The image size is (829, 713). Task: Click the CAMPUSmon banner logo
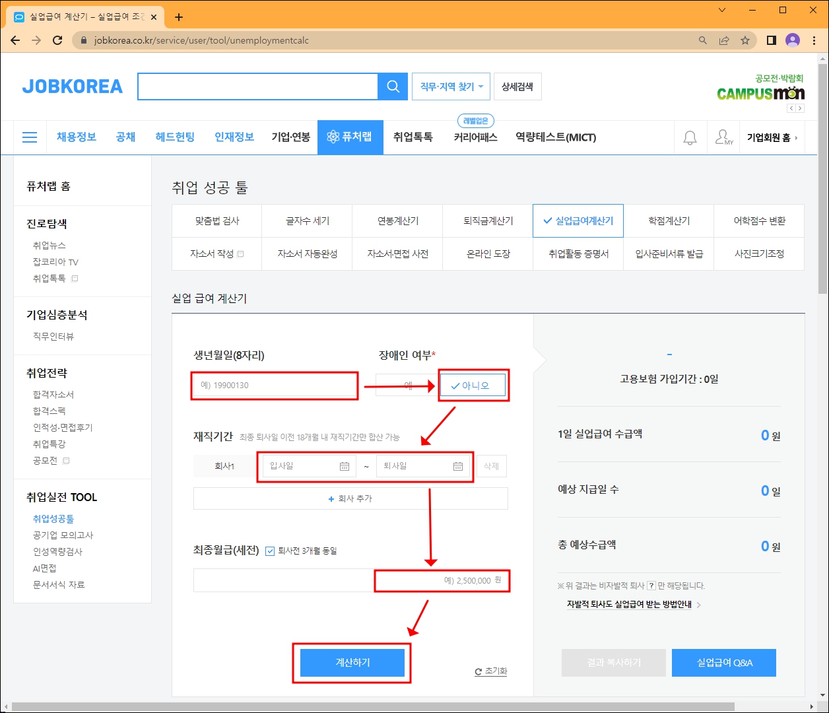760,93
